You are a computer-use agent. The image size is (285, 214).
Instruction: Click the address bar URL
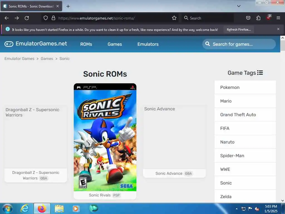coord(96,18)
